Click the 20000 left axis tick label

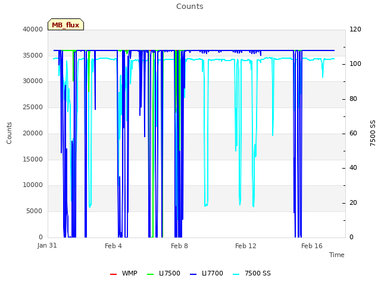(33, 133)
